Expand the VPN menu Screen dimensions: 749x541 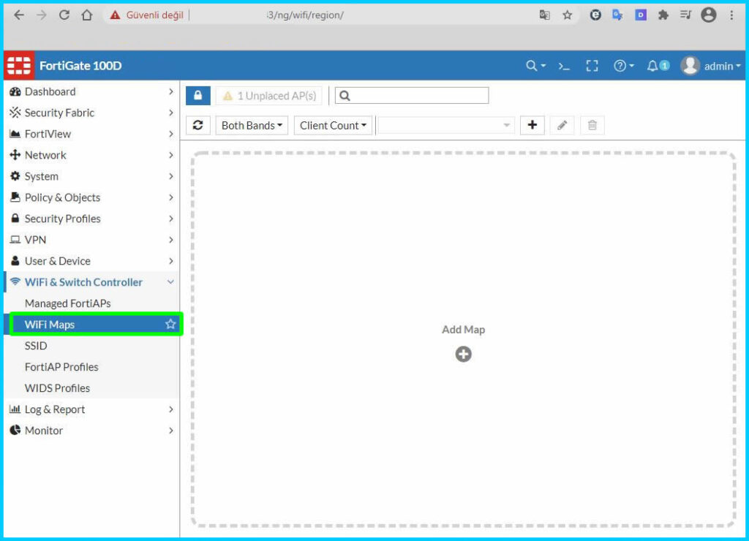pos(91,240)
